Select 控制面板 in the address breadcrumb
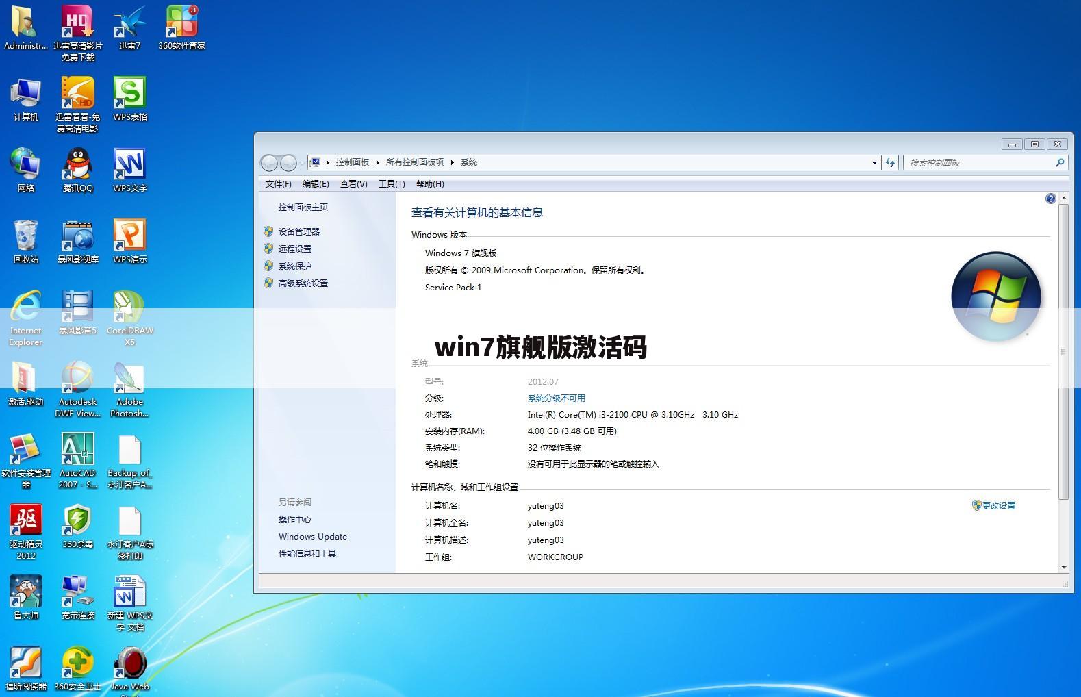Image resolution: width=1081 pixels, height=697 pixels. 352,162
